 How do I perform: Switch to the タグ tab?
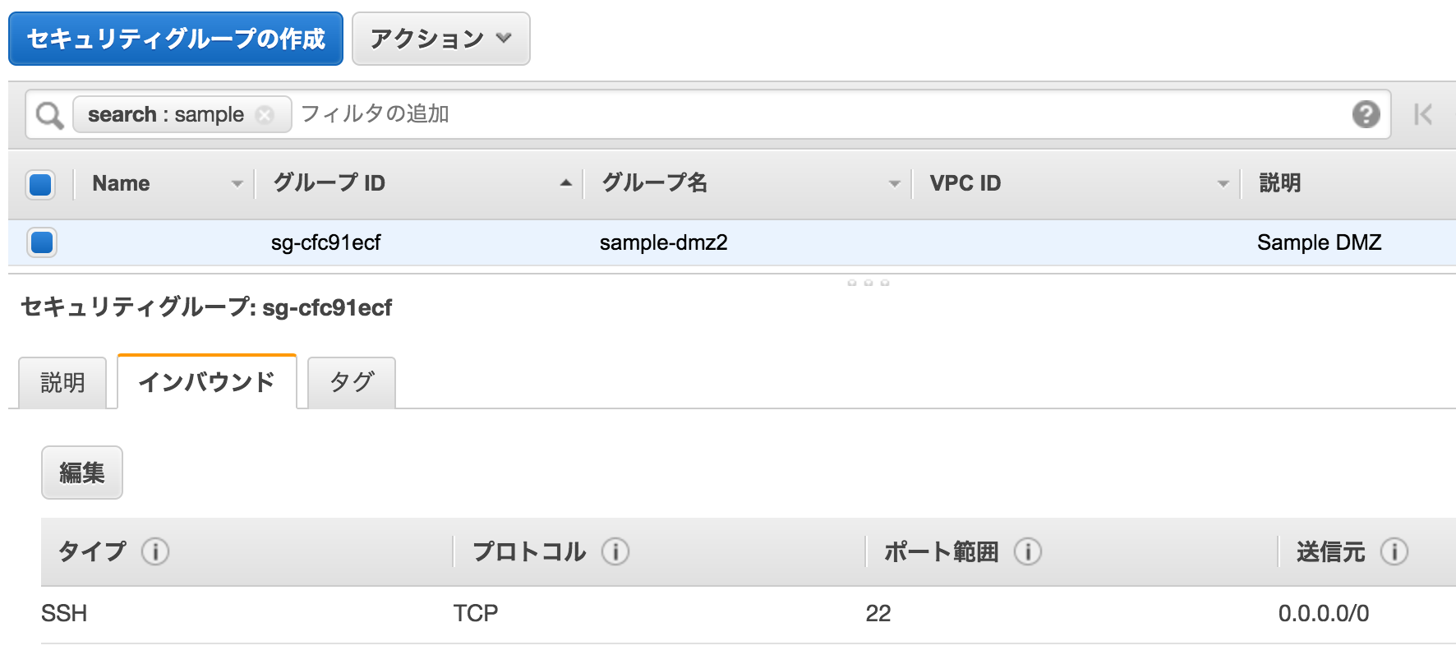pyautogui.click(x=352, y=382)
